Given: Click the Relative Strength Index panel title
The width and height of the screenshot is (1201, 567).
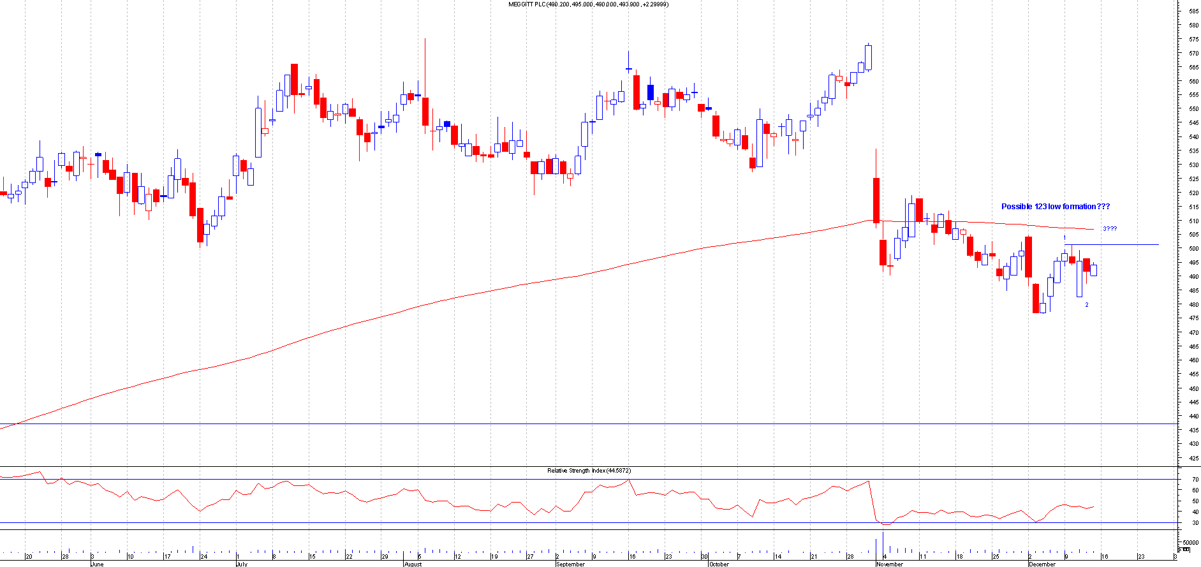Looking at the screenshot, I should pyautogui.click(x=589, y=471).
